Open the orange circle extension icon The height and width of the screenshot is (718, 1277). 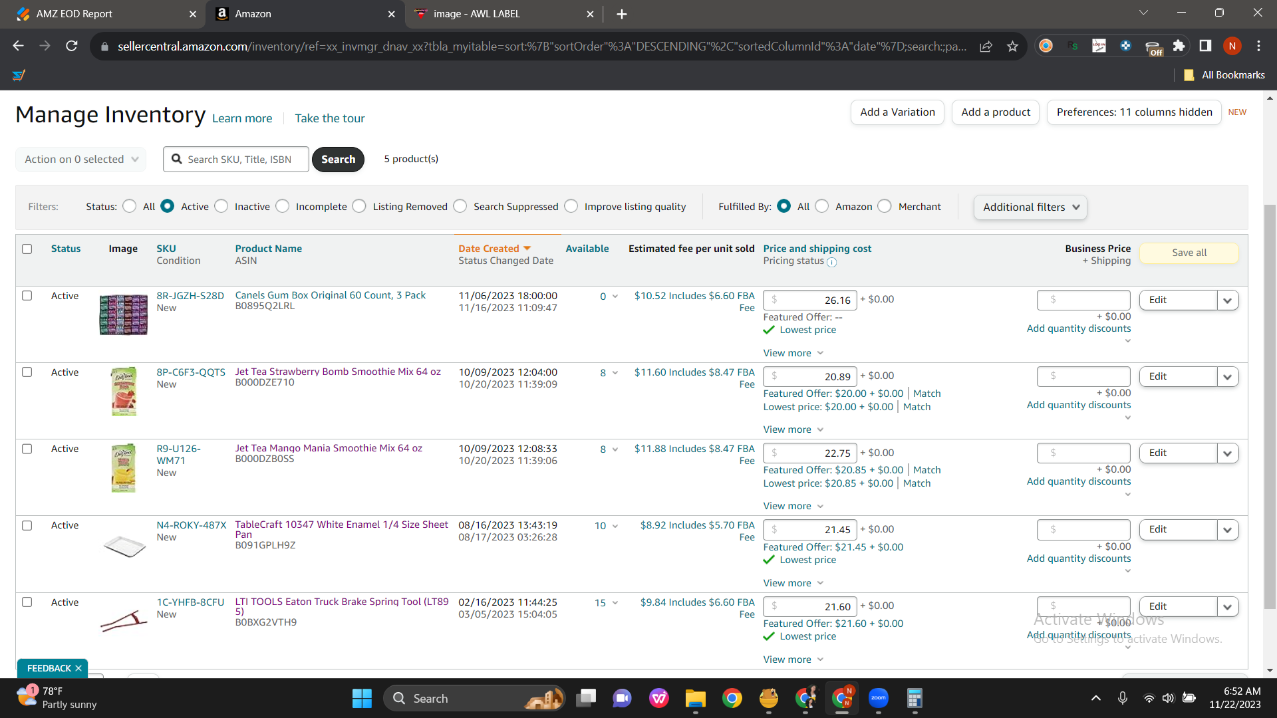[x=1046, y=46]
